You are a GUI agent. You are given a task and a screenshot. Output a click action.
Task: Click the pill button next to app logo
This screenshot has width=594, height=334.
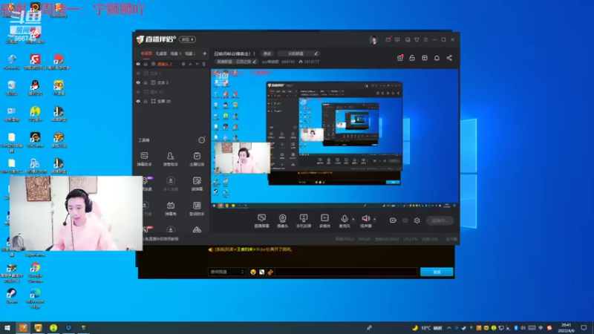188,39
